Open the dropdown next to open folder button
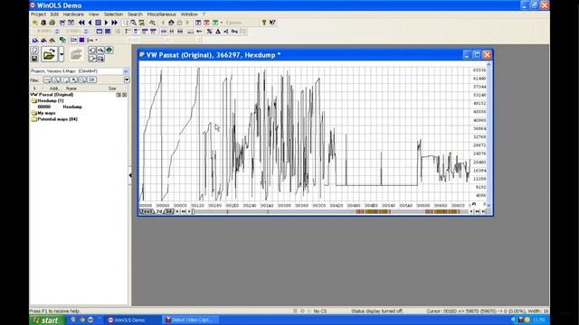The width and height of the screenshot is (579, 325). [62, 54]
